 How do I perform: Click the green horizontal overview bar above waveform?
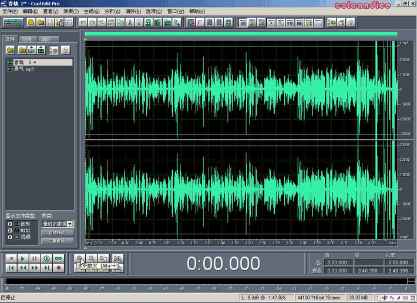click(x=241, y=34)
